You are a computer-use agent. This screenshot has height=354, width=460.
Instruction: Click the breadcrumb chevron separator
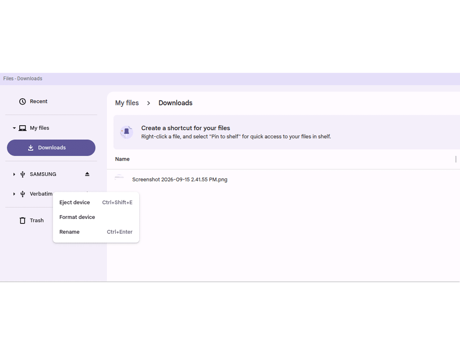pos(149,103)
